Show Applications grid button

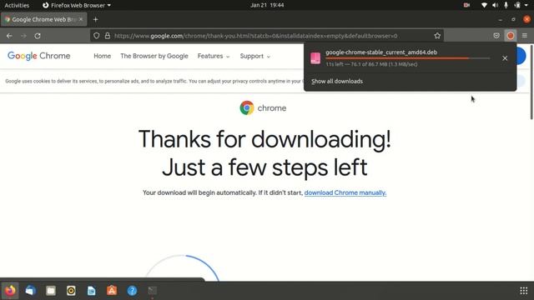tap(524, 291)
